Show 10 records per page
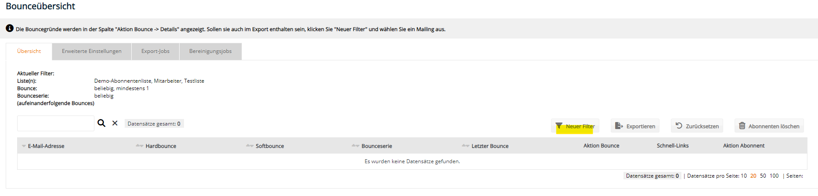 [x=744, y=176]
